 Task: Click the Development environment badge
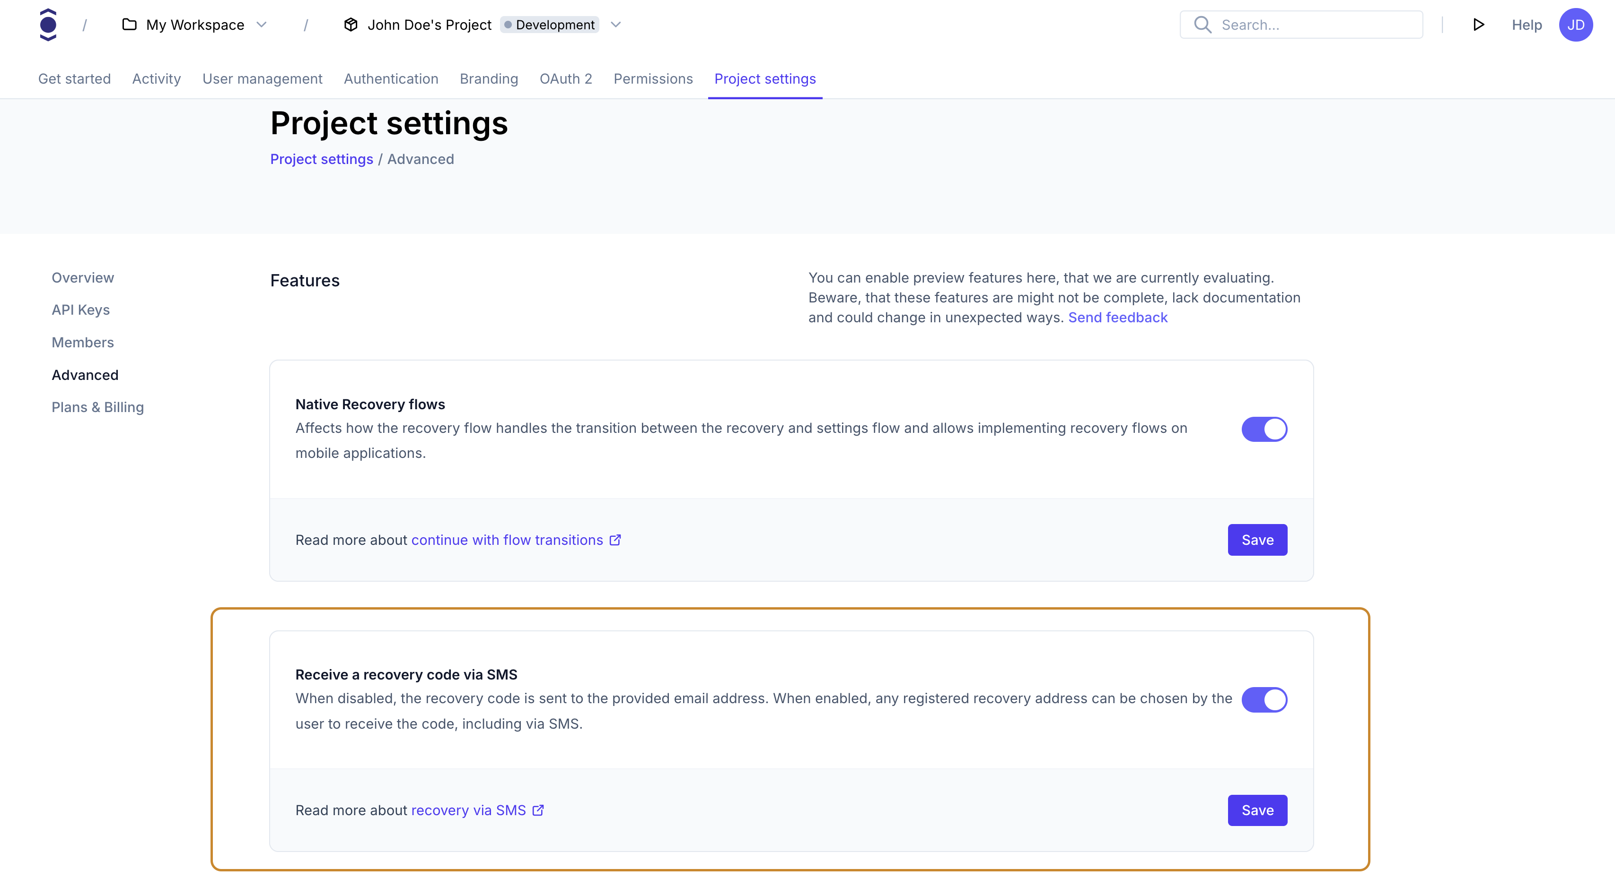549,25
